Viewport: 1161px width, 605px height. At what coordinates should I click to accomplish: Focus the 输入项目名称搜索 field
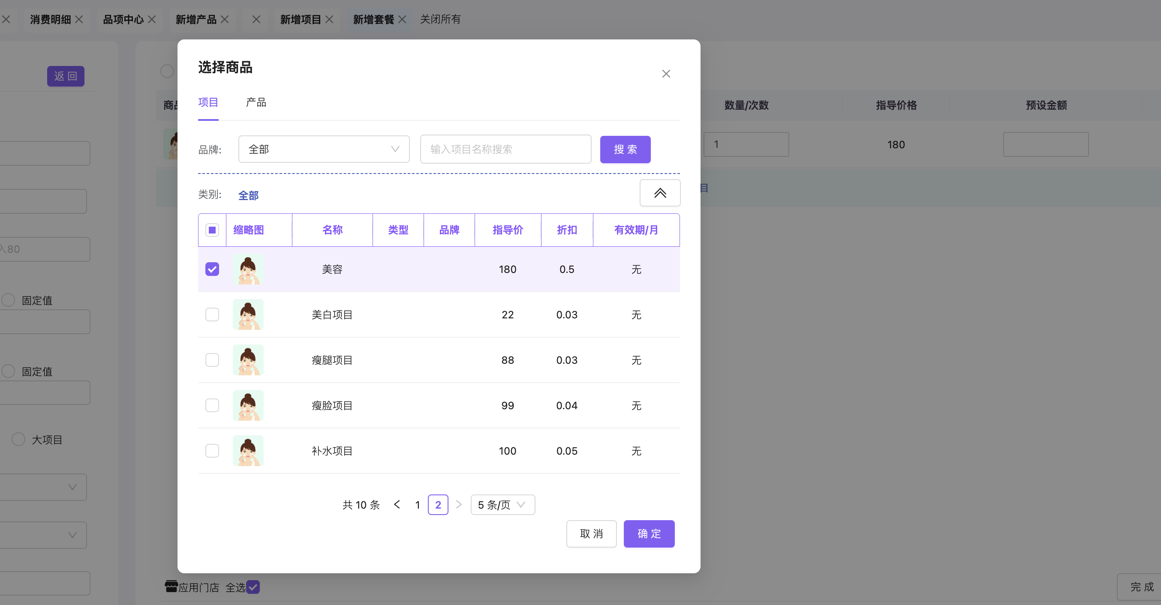pos(505,149)
